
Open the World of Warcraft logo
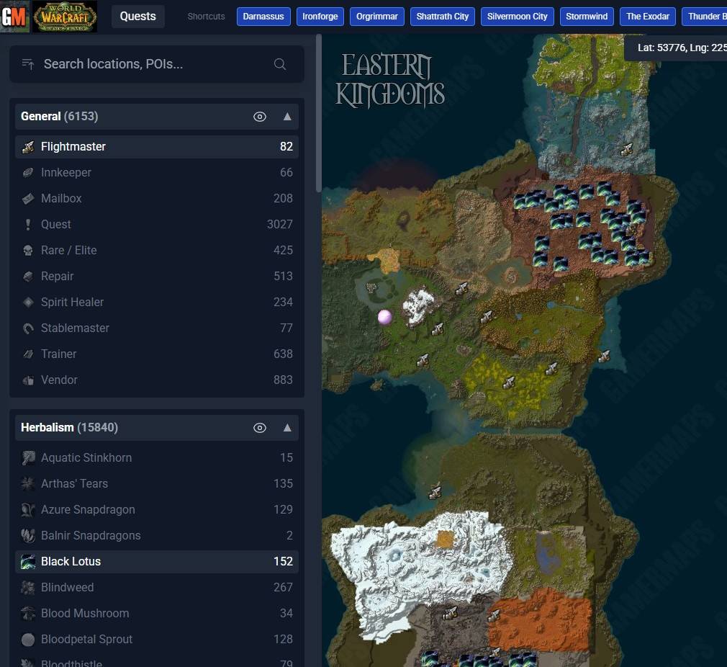coord(65,17)
